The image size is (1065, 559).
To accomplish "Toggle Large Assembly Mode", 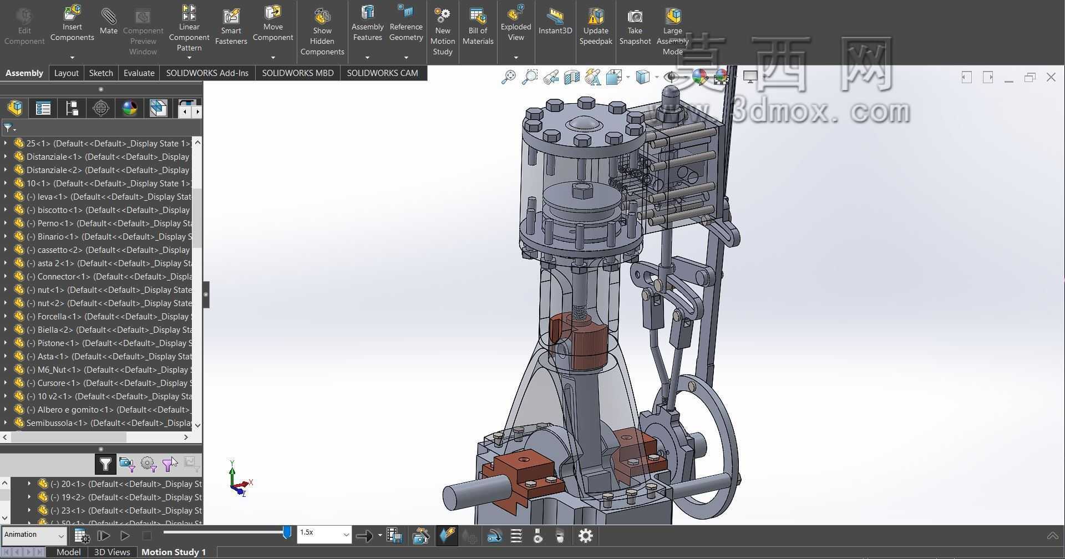I will pos(672,31).
